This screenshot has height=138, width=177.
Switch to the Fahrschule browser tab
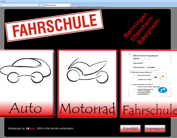(x=55, y=5)
